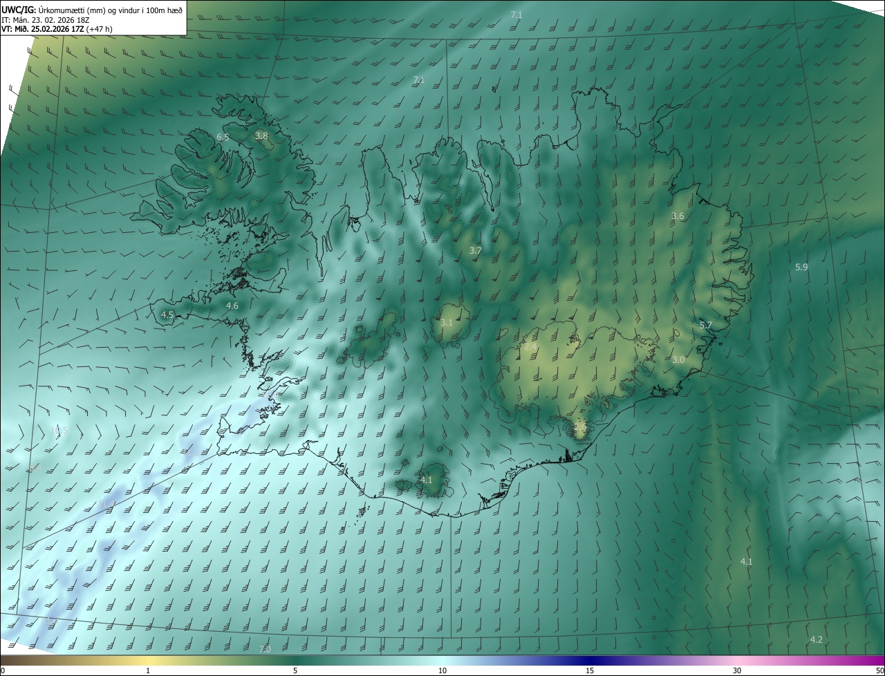885x676 pixels.
Task: Click the 2.4 value on the large glacier
Action: pyautogui.click(x=530, y=346)
